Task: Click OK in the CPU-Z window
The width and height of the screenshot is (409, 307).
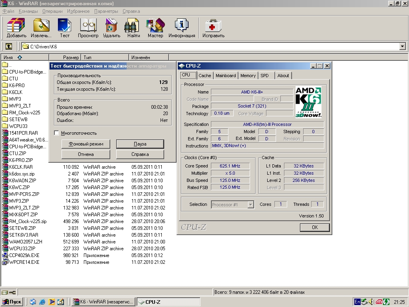Action: [x=315, y=227]
